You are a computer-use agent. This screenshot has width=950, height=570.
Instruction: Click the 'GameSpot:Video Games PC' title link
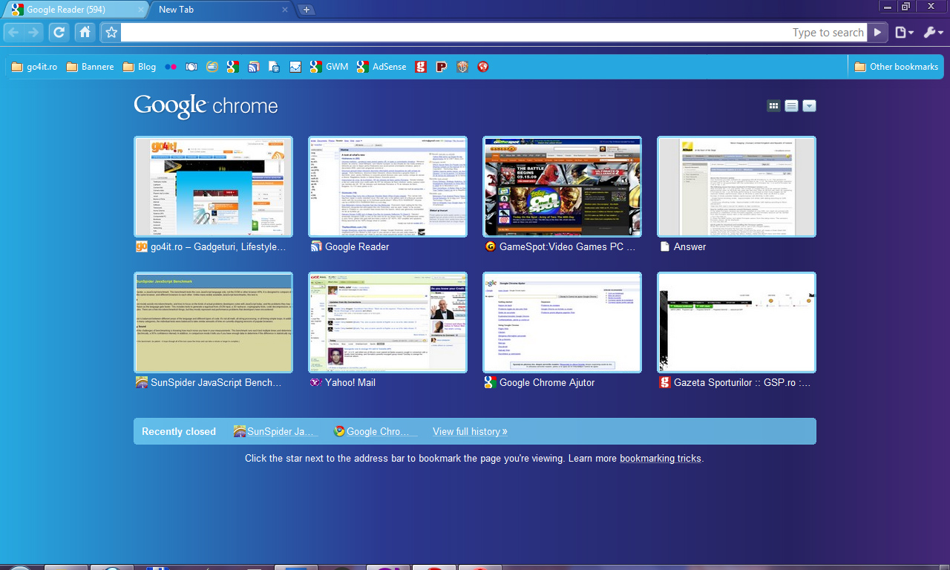pyautogui.click(x=568, y=246)
